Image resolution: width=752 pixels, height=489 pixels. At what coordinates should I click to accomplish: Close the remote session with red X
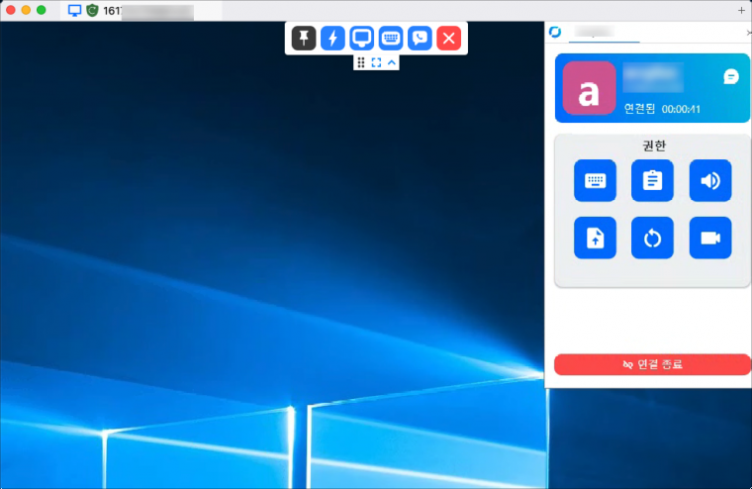coord(449,38)
